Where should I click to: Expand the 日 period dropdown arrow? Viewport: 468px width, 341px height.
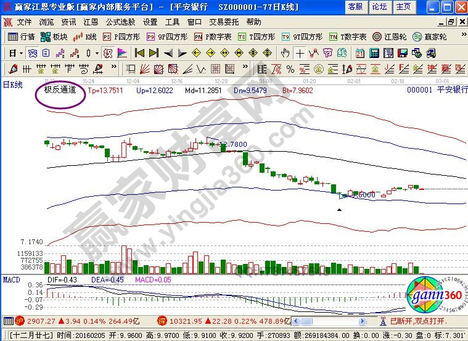pos(20,53)
